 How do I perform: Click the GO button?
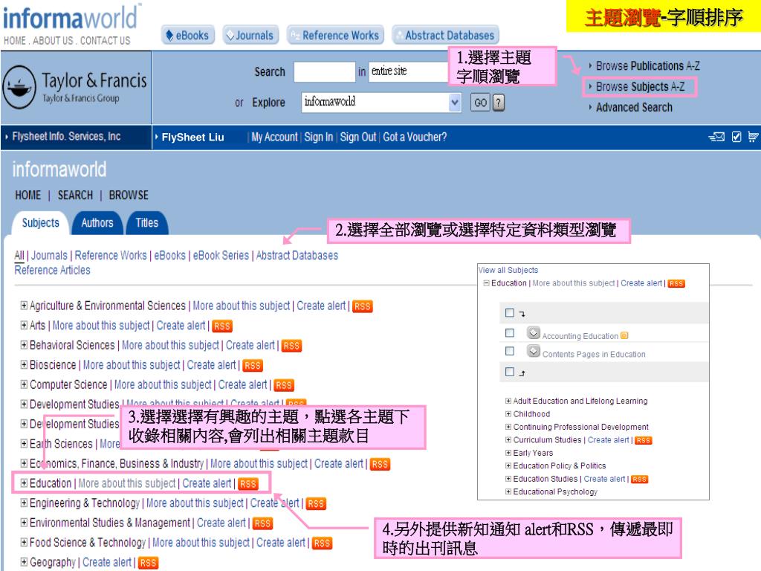(481, 103)
